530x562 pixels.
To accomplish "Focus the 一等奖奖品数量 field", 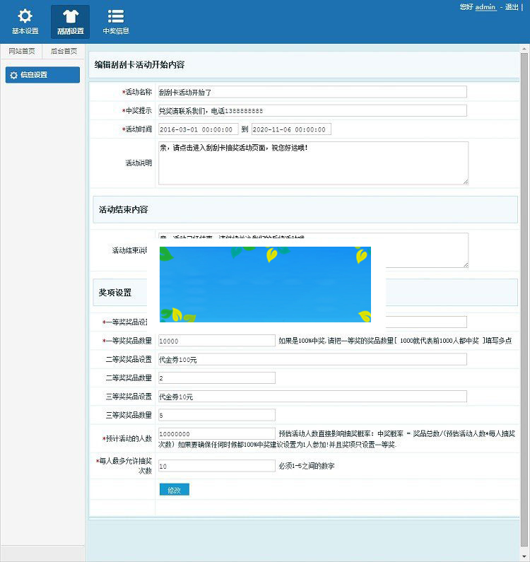I will point(216,341).
